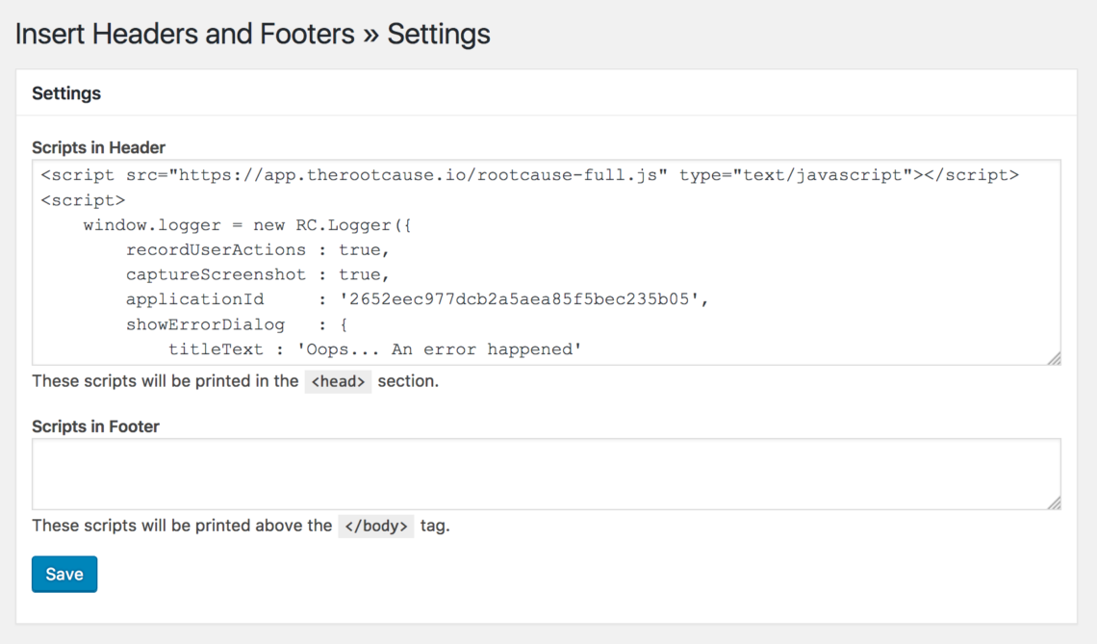Click the Scripts in Footer label
This screenshot has height=644, width=1097.
coord(95,425)
